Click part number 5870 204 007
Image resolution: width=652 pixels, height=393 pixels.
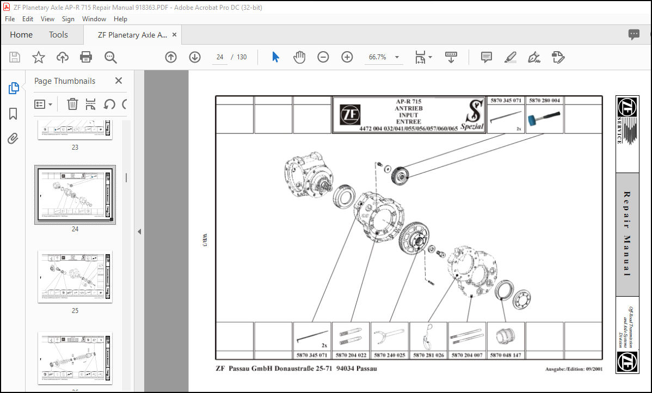[x=467, y=355]
